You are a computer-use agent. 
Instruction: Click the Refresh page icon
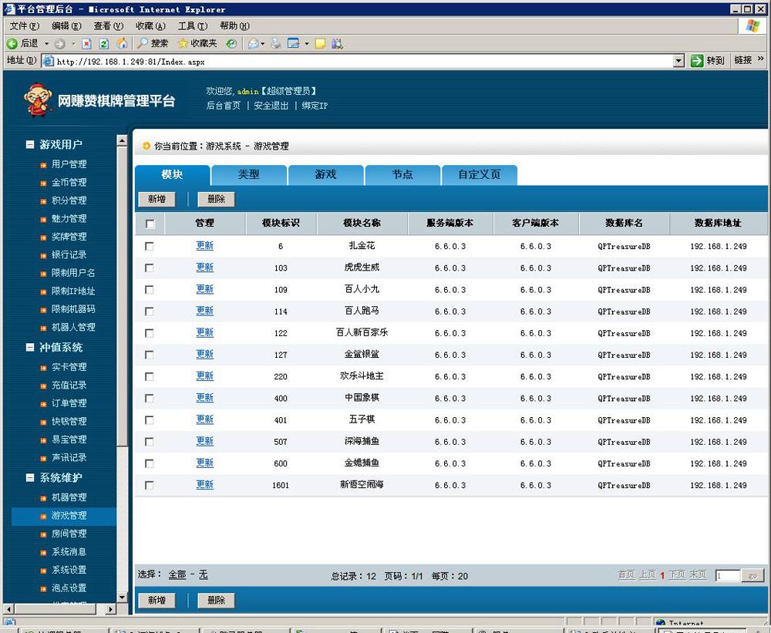(103, 44)
